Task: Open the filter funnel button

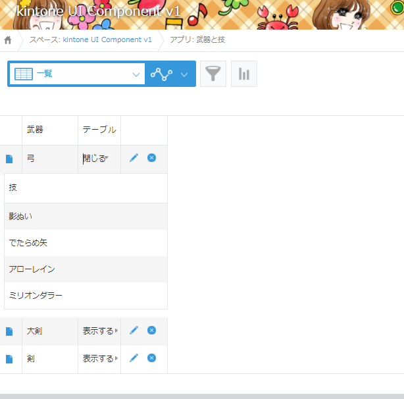Action: pos(213,74)
